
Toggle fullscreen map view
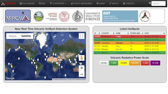(x=82, y=36)
